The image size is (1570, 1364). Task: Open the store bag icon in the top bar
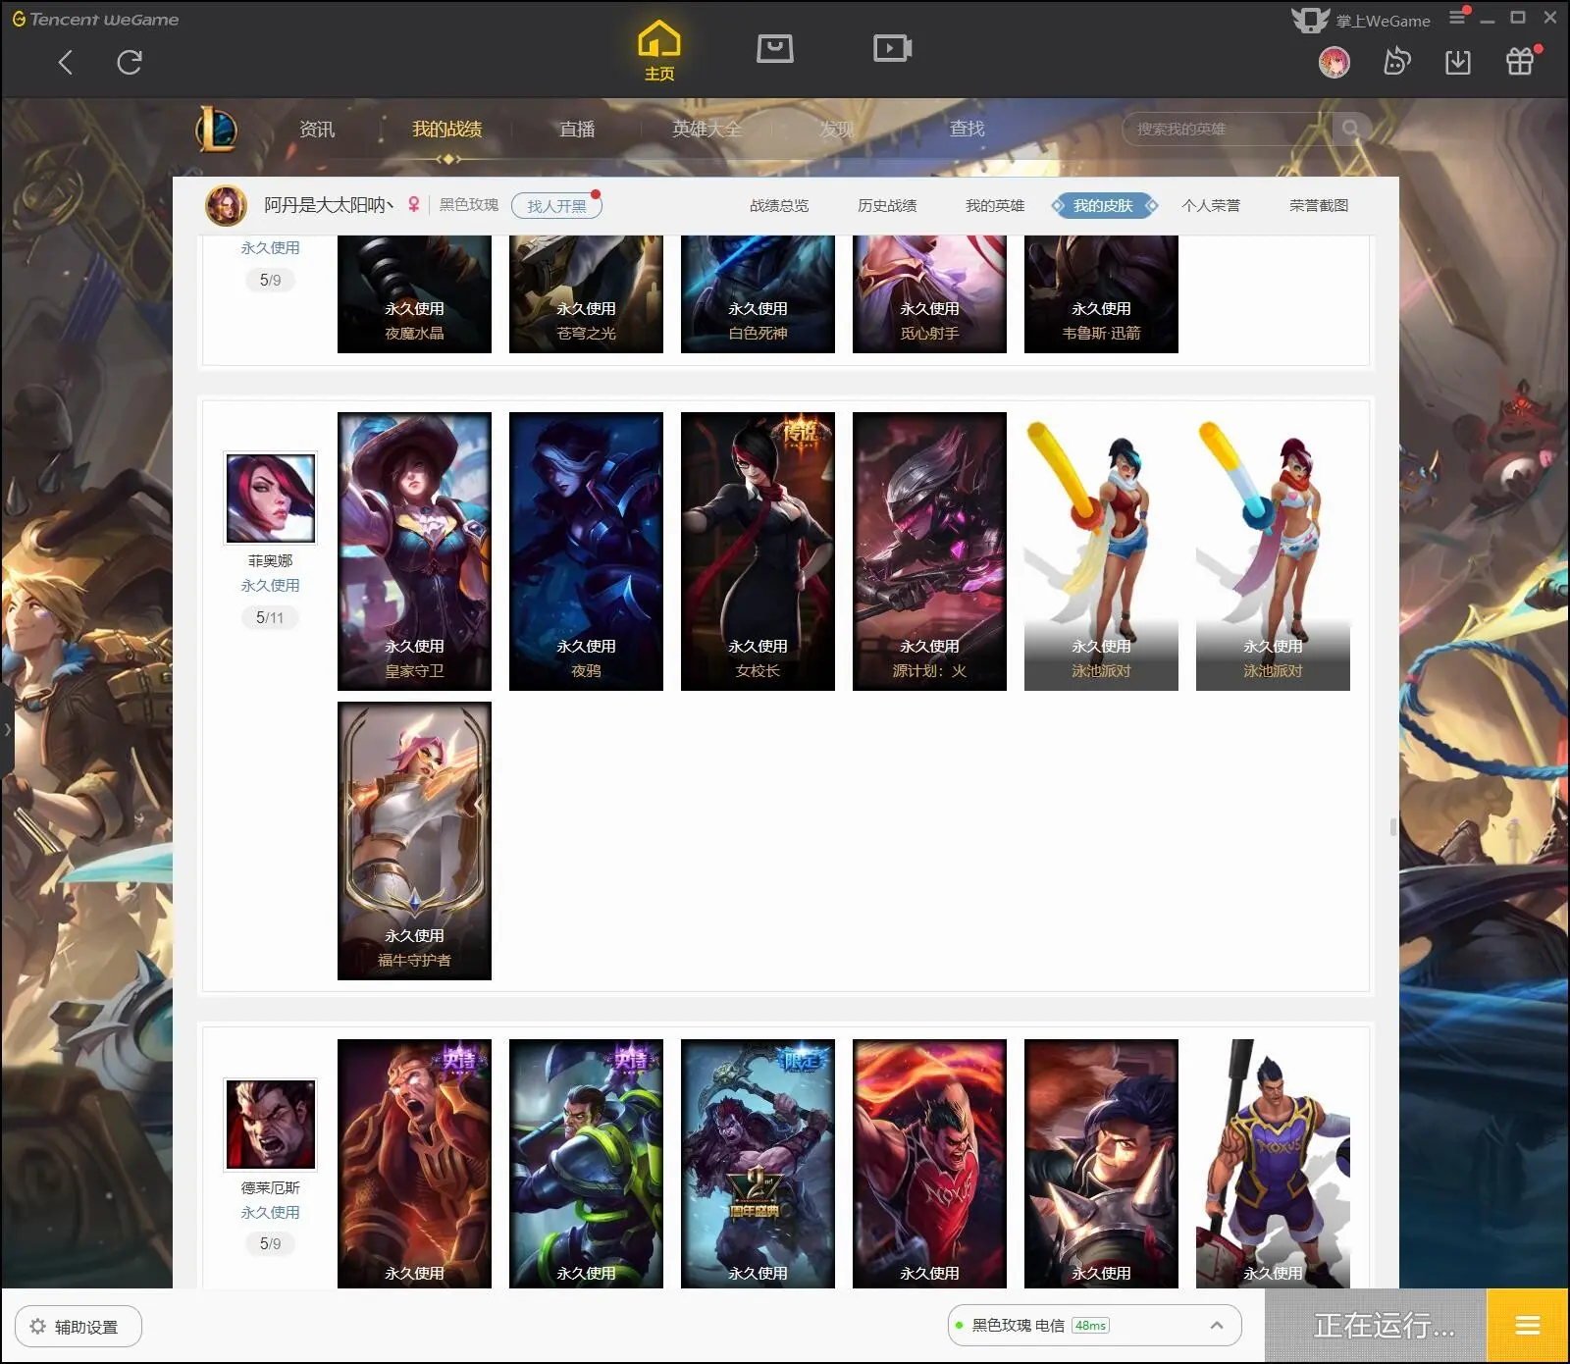pyautogui.click(x=774, y=48)
